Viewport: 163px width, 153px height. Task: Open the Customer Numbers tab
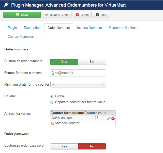coord(123,28)
